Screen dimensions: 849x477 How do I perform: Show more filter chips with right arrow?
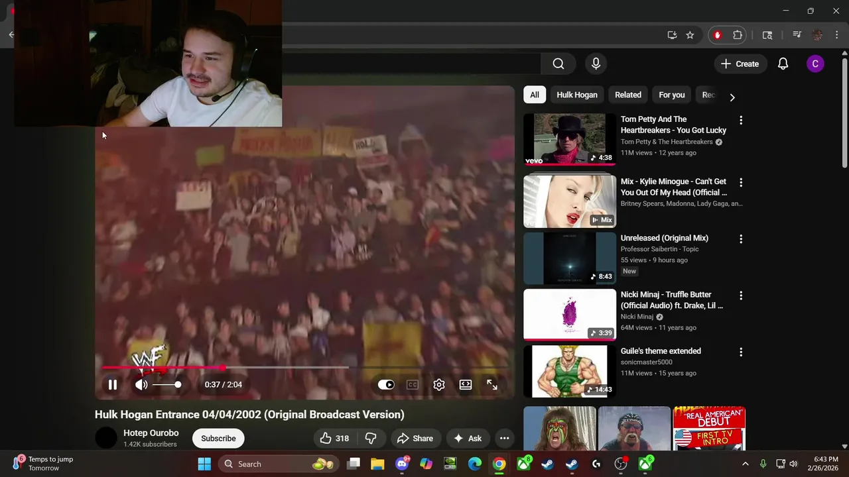732,97
